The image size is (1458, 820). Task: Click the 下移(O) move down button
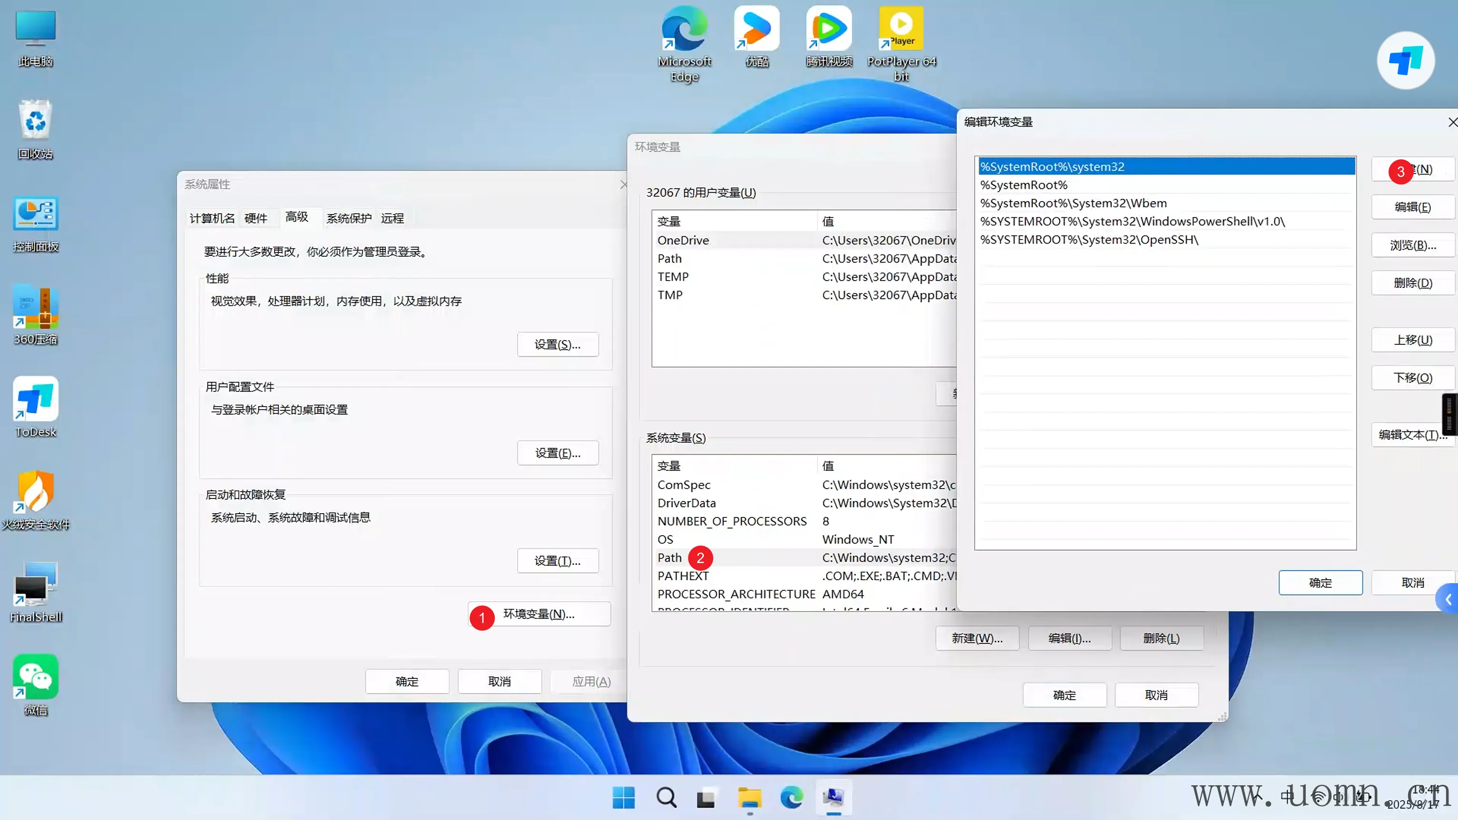click(1413, 378)
